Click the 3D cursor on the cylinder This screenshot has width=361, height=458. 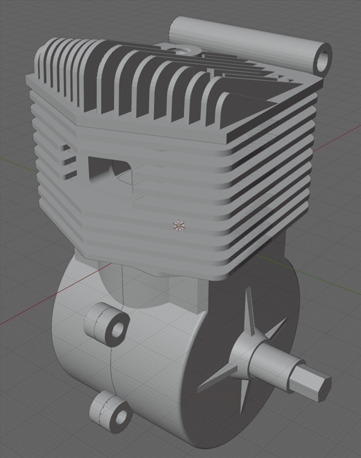[x=178, y=226]
